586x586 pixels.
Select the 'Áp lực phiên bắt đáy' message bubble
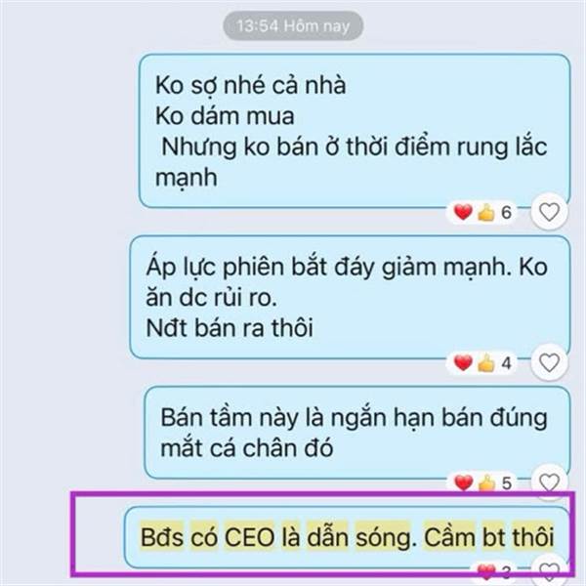(x=350, y=297)
